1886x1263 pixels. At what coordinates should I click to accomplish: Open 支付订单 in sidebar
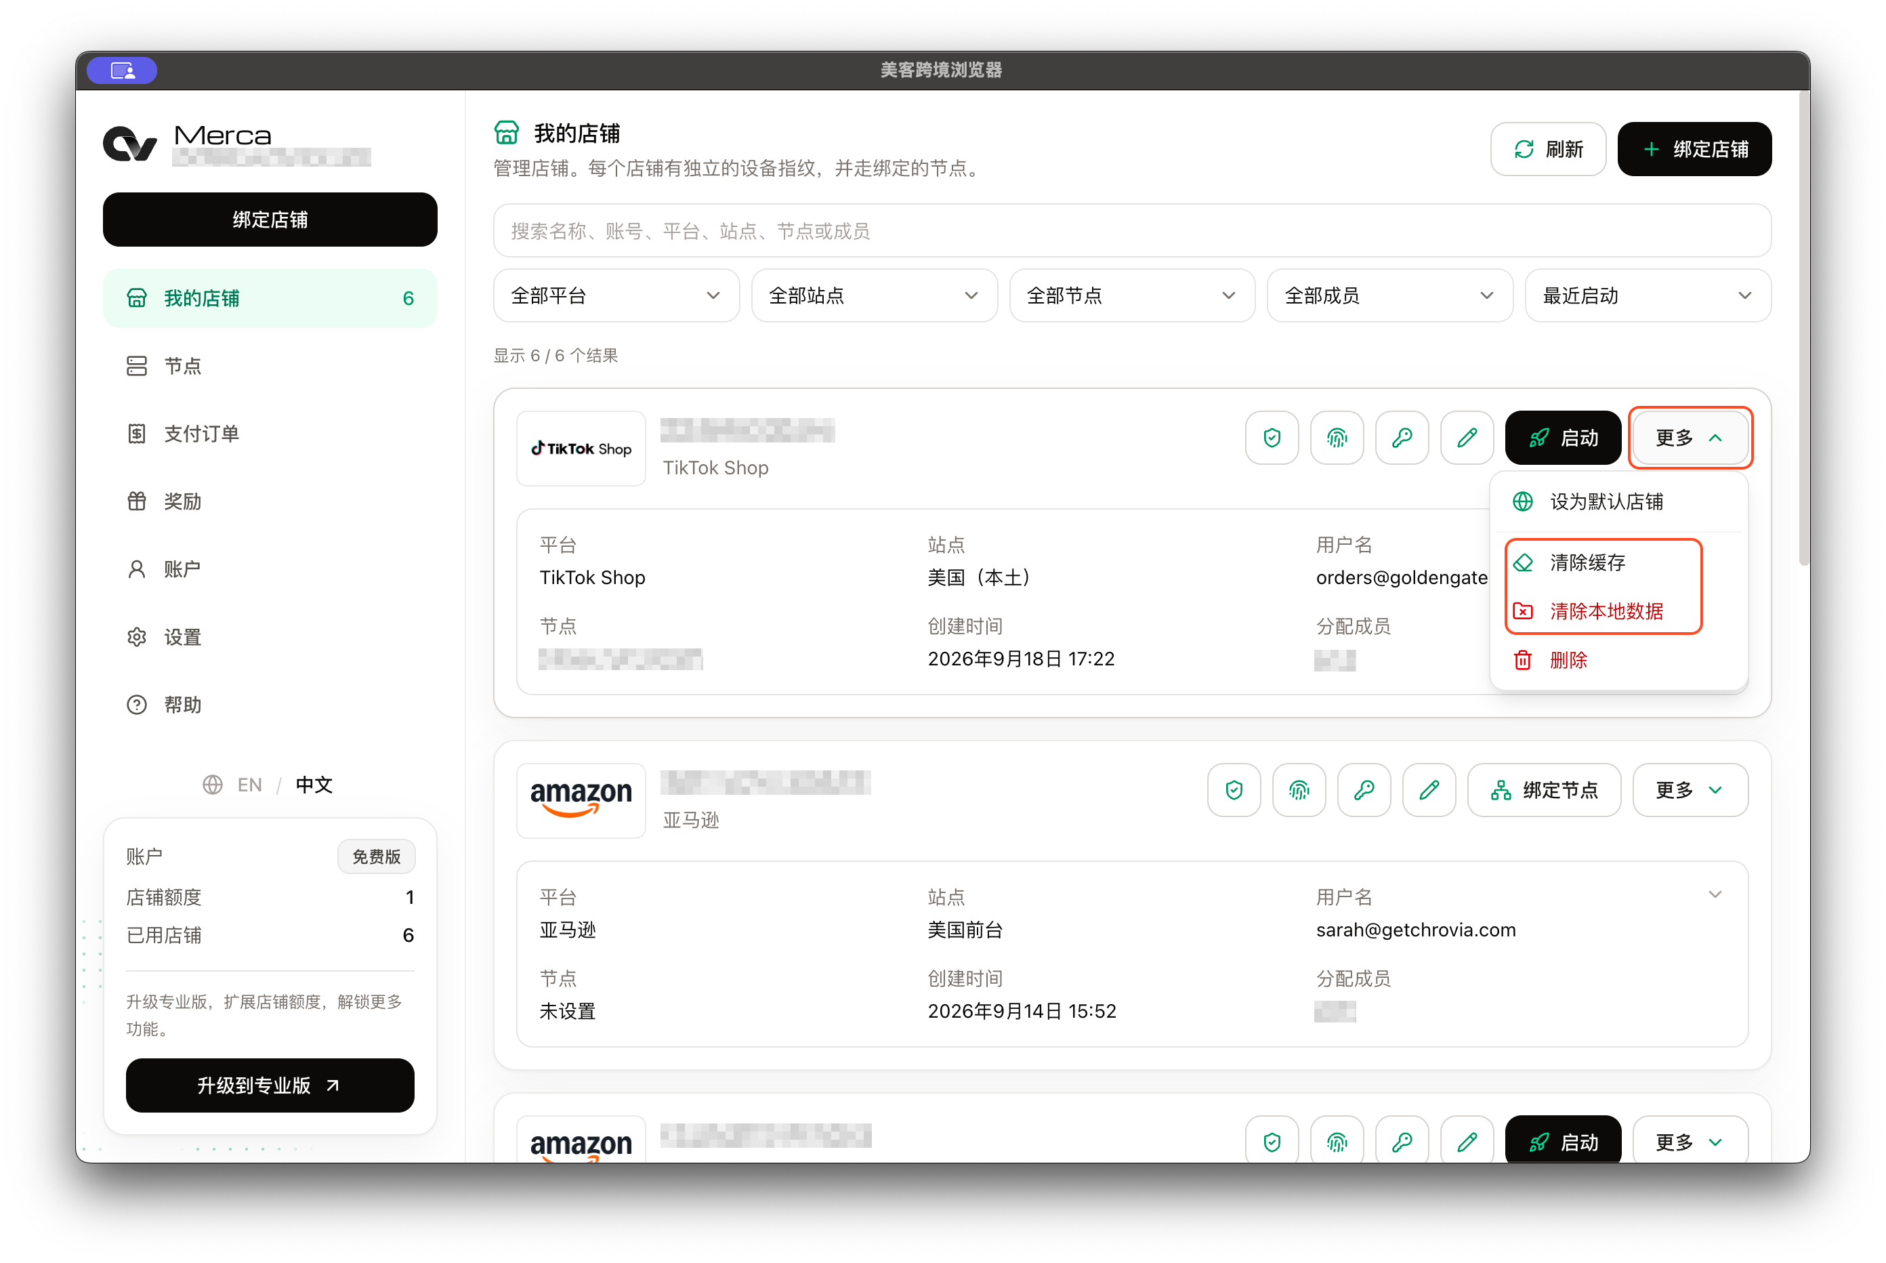pyautogui.click(x=270, y=434)
